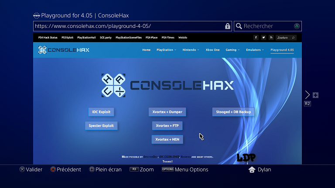335x188 pixels.
Task: Open the Xbox One menu item
Action: (212, 50)
